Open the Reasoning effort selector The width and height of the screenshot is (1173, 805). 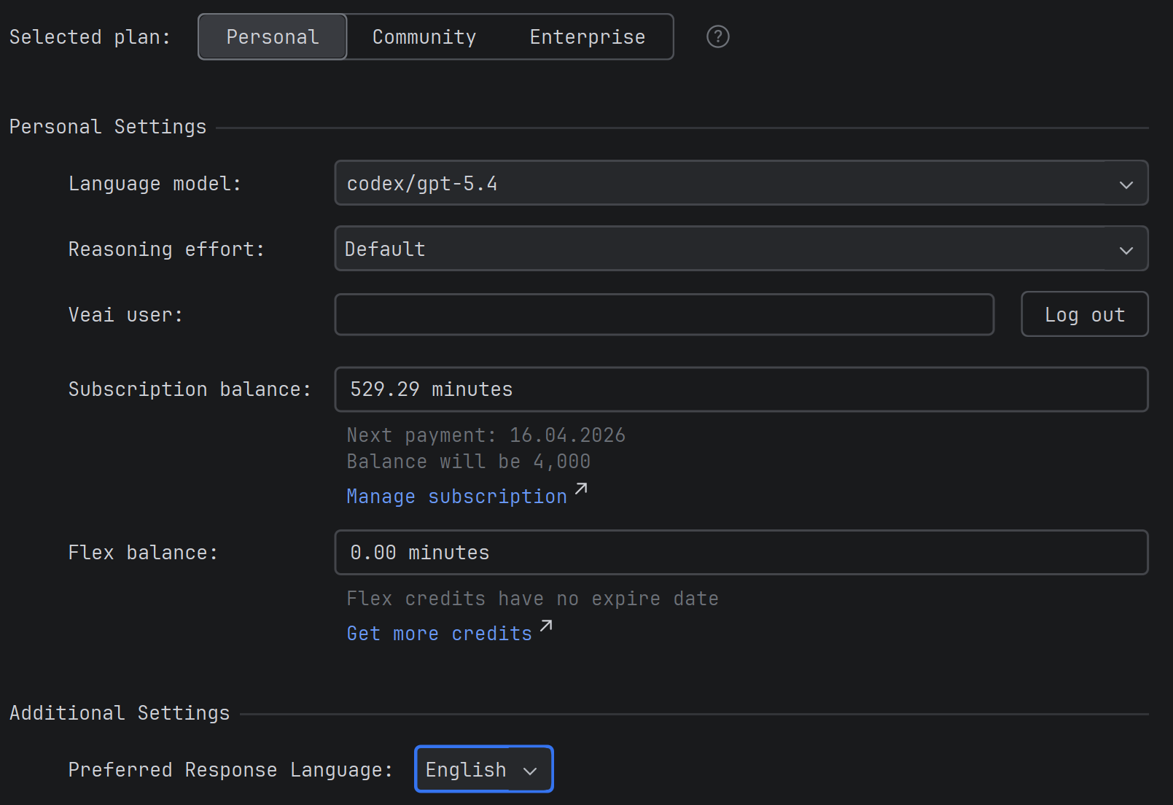(x=741, y=249)
